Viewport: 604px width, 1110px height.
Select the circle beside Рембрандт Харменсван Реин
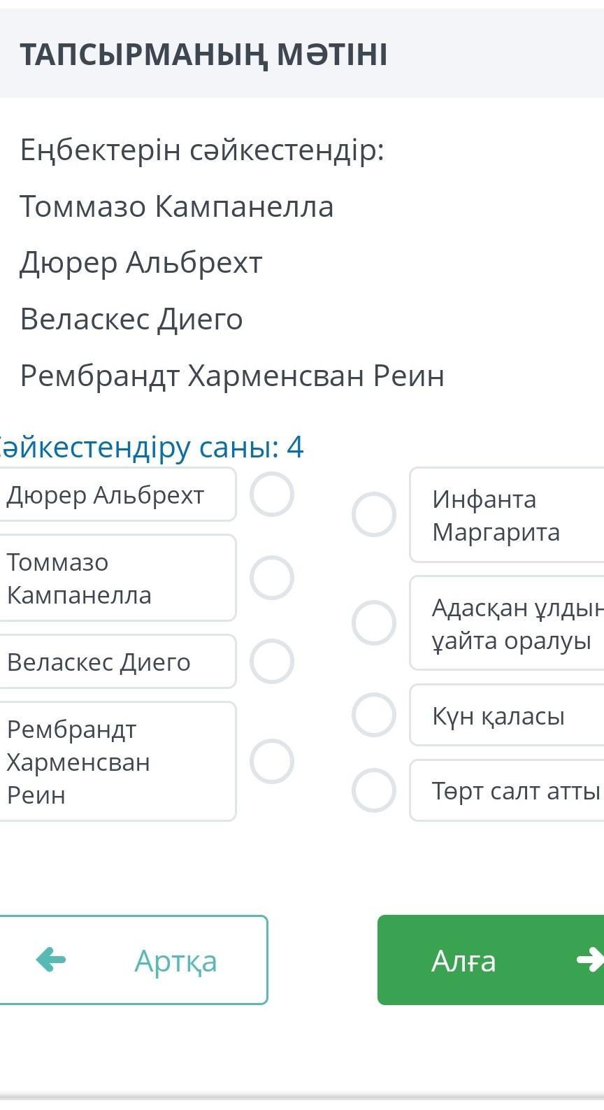[272, 761]
